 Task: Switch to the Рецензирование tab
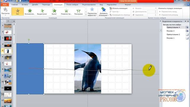click(x=89, y=5)
